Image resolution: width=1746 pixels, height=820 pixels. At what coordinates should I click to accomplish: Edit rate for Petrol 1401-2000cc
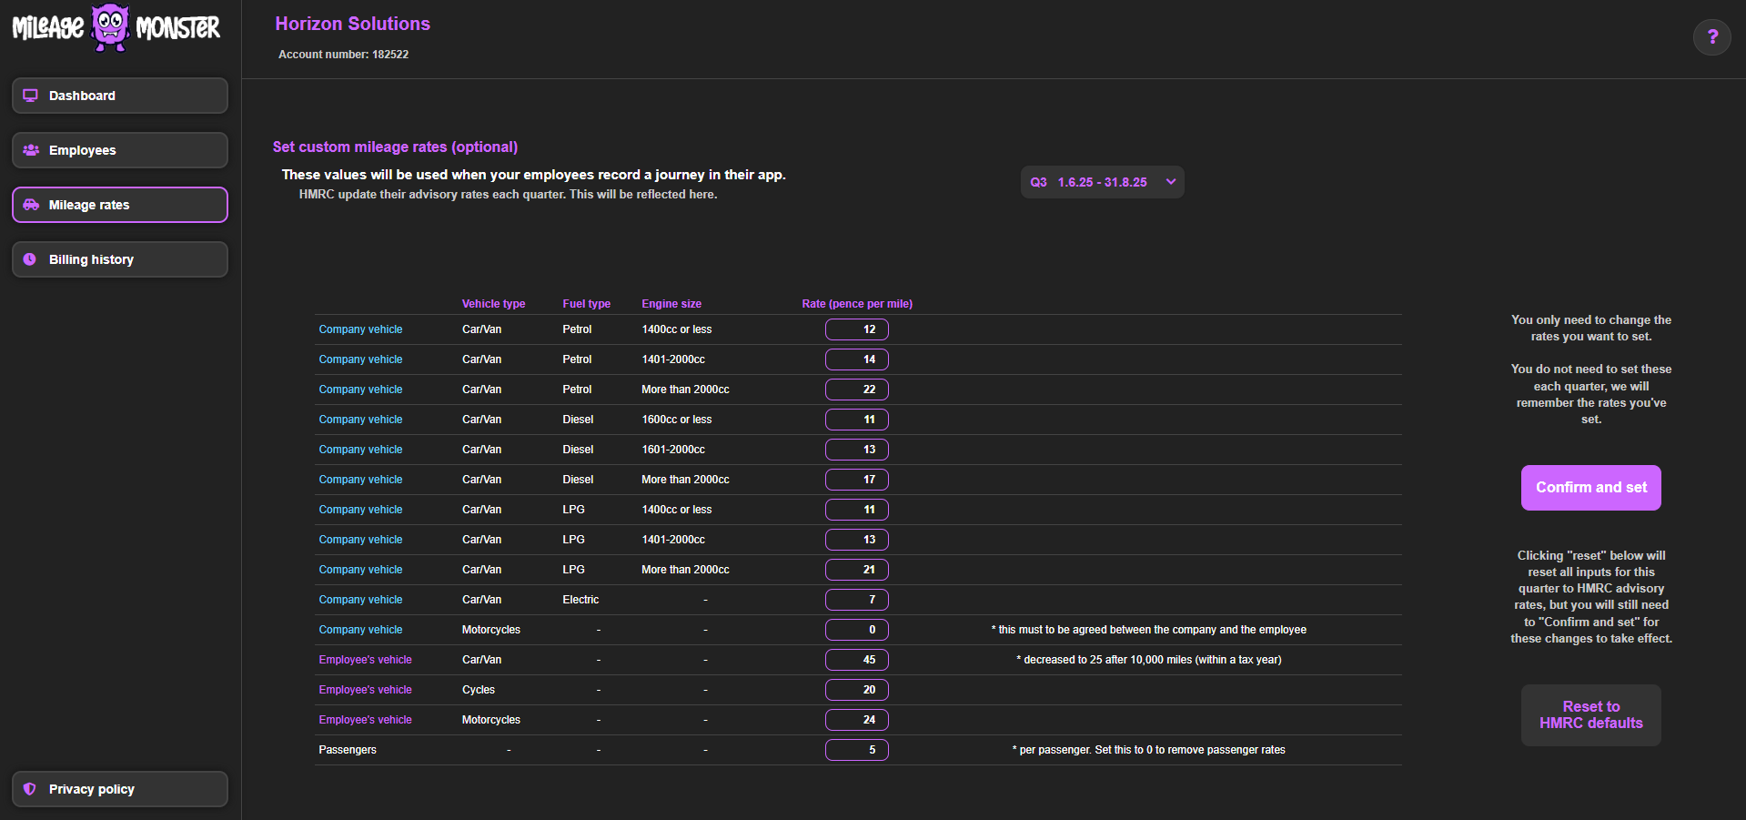click(x=857, y=359)
